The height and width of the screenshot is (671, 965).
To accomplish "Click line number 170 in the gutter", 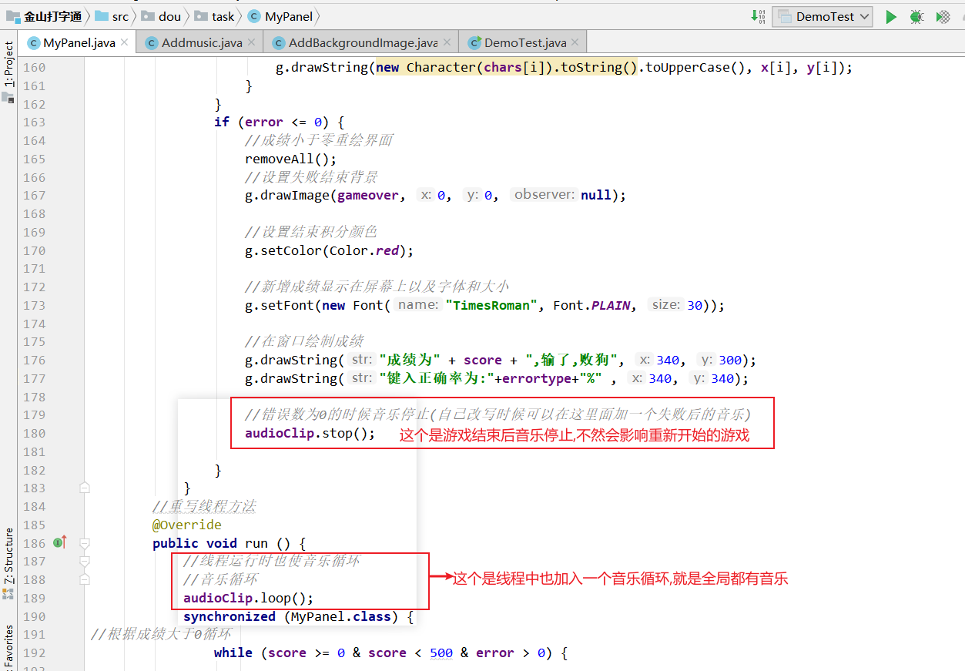I will tap(34, 250).
